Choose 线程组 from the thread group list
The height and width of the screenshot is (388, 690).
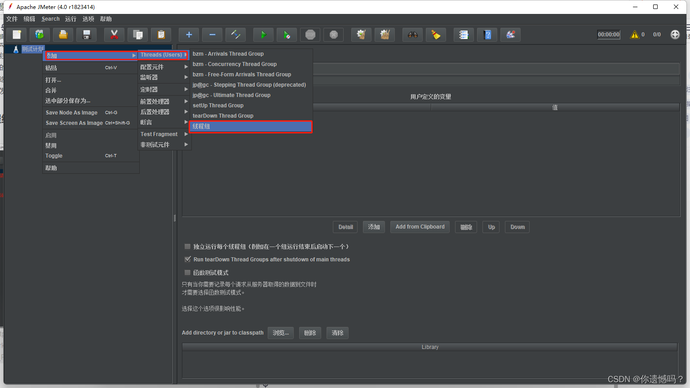(251, 127)
